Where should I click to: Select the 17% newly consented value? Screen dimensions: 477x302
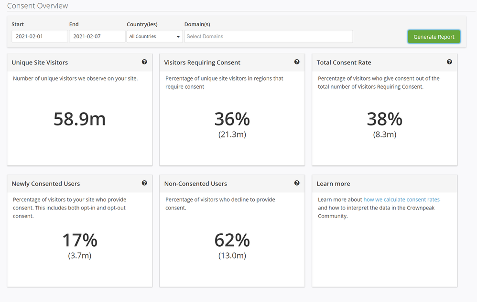pyautogui.click(x=80, y=240)
